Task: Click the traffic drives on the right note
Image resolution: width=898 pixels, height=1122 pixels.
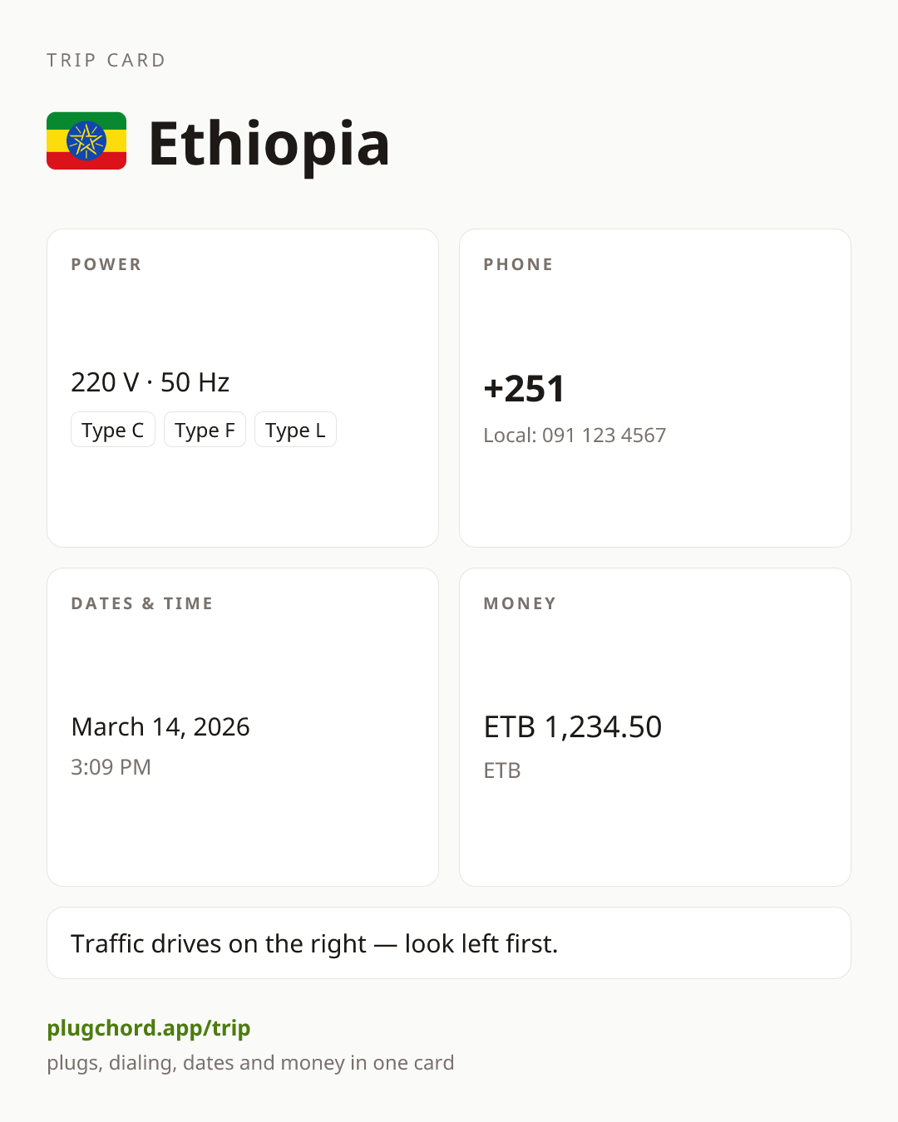Action: pyautogui.click(x=314, y=944)
